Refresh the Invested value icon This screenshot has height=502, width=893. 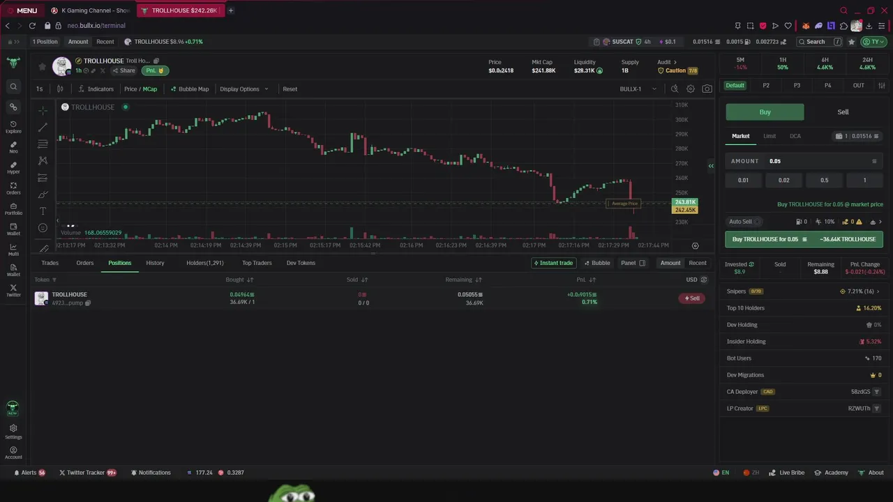pyautogui.click(x=751, y=264)
